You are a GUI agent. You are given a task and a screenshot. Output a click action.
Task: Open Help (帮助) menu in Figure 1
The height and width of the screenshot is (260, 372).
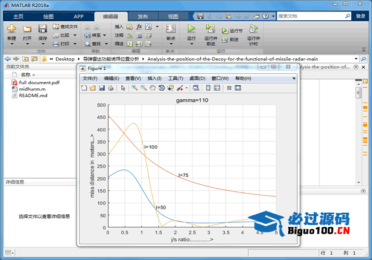243,78
